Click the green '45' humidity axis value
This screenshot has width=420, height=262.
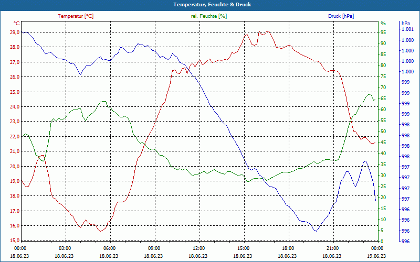[383, 142]
